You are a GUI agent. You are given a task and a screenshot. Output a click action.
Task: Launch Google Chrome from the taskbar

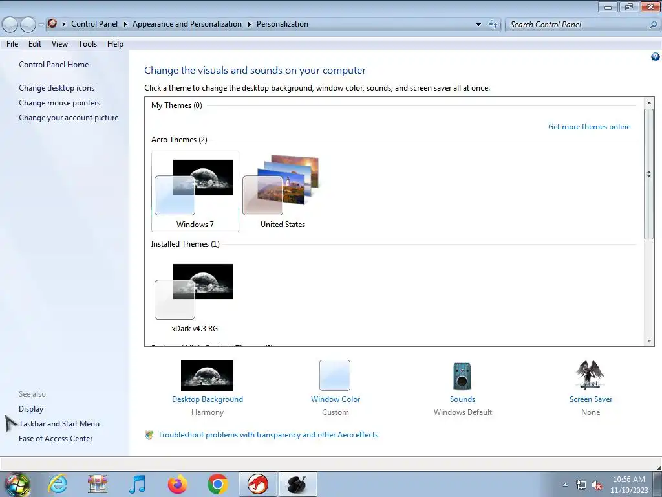[x=217, y=484]
